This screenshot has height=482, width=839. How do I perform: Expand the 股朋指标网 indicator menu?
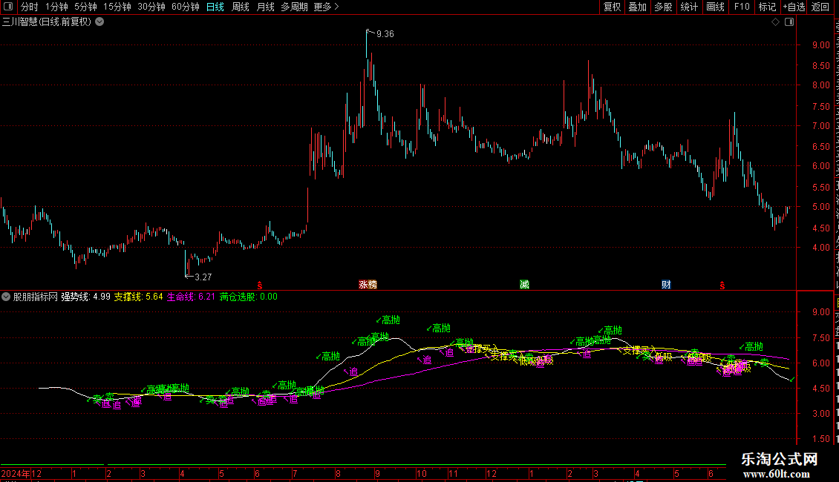[6, 297]
